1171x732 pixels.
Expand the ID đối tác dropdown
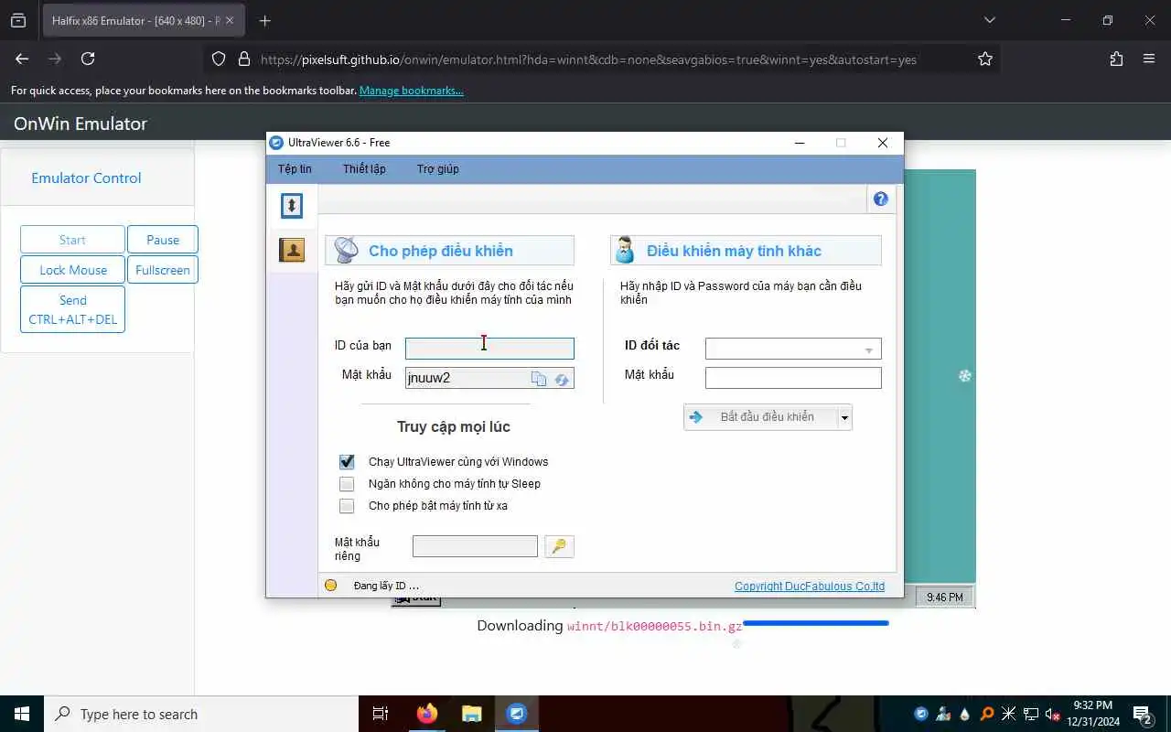(869, 350)
